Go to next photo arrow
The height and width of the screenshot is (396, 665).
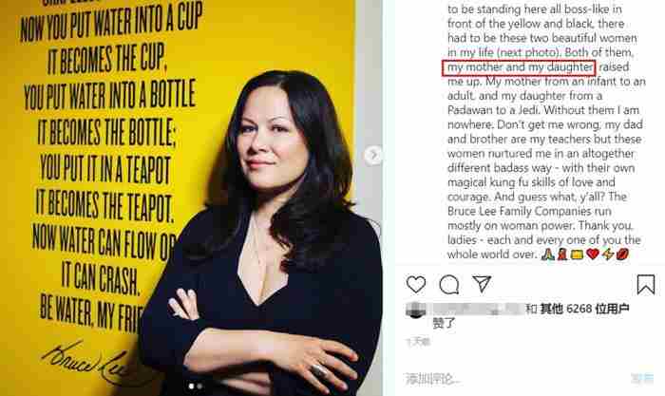[373, 155]
